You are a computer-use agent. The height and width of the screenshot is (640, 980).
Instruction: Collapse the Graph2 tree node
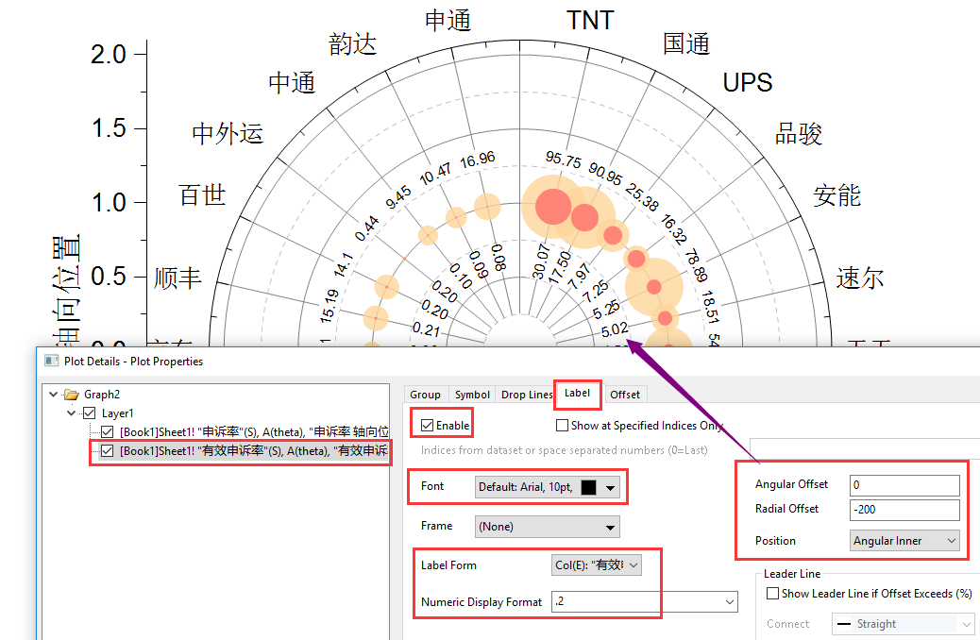(52, 392)
